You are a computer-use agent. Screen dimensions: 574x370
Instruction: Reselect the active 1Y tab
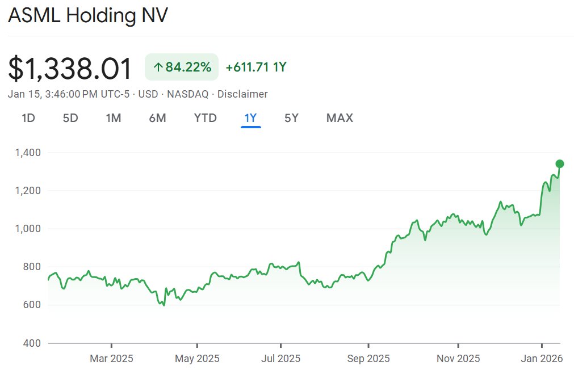point(250,118)
